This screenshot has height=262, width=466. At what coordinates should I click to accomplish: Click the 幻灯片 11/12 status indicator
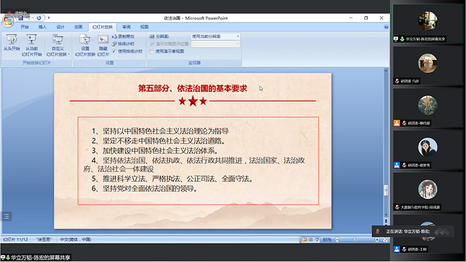pos(16,239)
